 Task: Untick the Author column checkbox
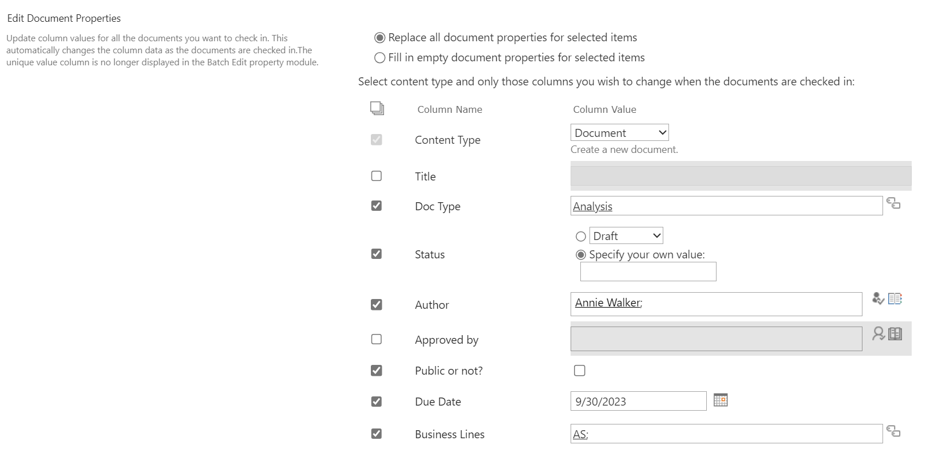pyautogui.click(x=377, y=305)
